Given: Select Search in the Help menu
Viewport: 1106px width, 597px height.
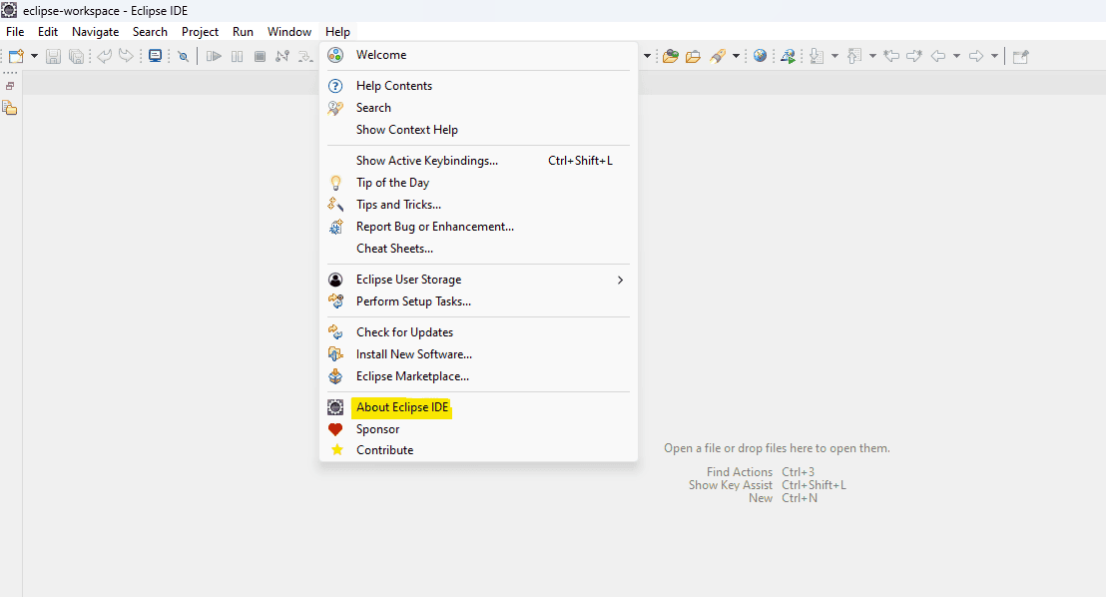Looking at the screenshot, I should 478,107.
